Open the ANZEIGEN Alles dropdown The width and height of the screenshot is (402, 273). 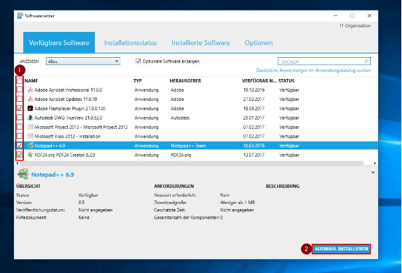point(83,61)
